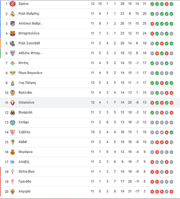Click the Atlético Madrid crest icon
This screenshot has width=180, height=199.
point(13,24)
